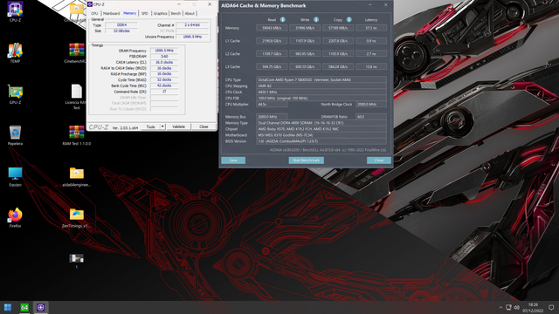Switch to AIDA64 in the taskbar
559x314 pixels.
[24, 307]
